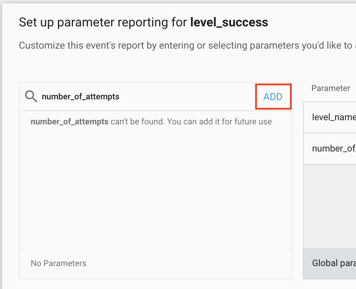This screenshot has height=289, width=356.
Task: Click the bold number_of_attempts in the not-found message
Action: [x=69, y=122]
